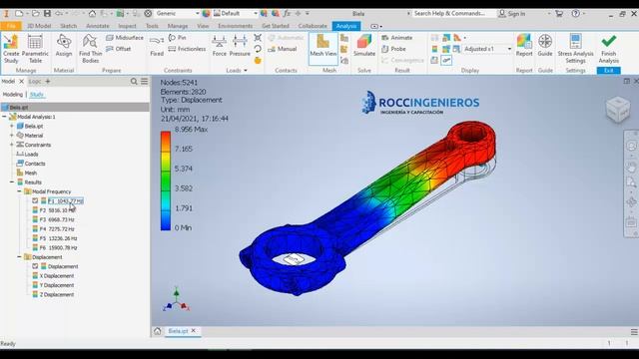Image resolution: width=639 pixels, height=359 pixels.
Task: Click the Home icon in quick access toolbar
Action: point(93,13)
